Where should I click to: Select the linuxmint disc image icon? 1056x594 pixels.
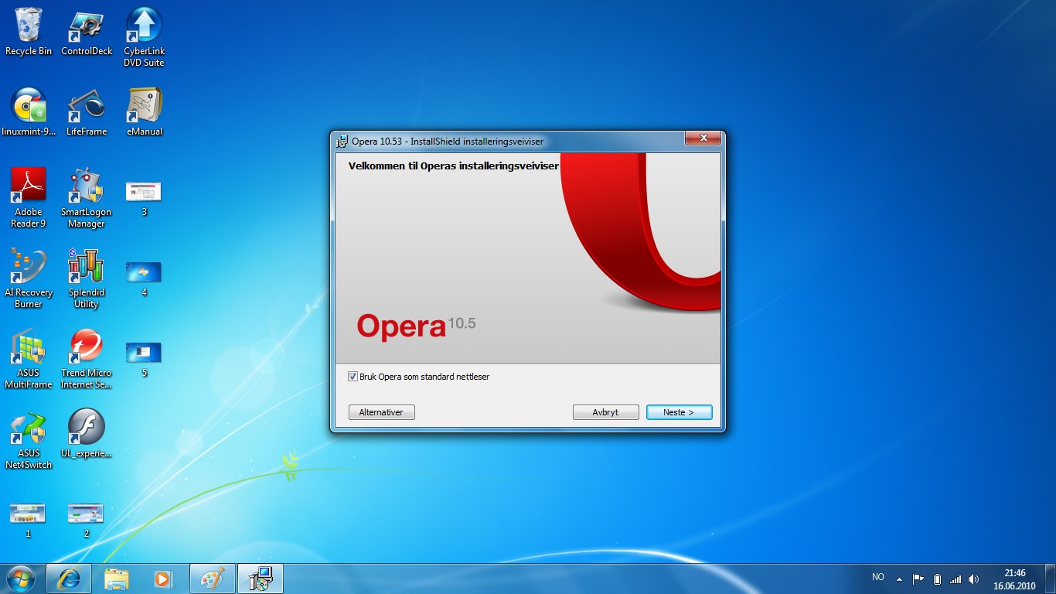tap(29, 112)
